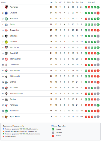Click the Fluminense club crest
The height and width of the screenshot is (141, 102).
tap(6, 71)
